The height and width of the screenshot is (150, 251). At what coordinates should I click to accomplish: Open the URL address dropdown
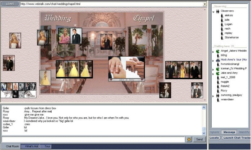[x=205, y=4]
